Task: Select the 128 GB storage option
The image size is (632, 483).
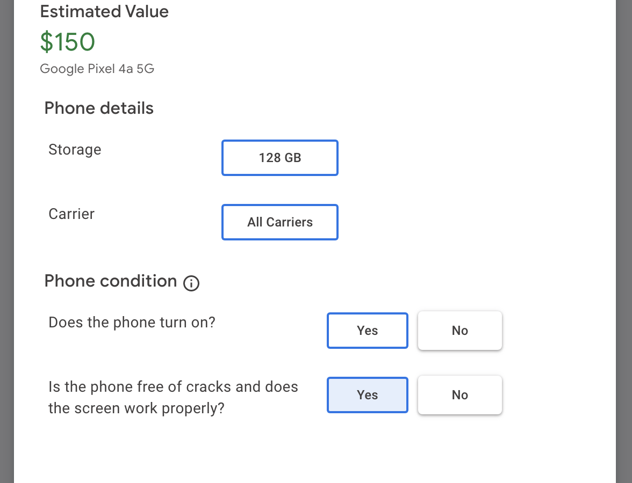Action: click(280, 158)
